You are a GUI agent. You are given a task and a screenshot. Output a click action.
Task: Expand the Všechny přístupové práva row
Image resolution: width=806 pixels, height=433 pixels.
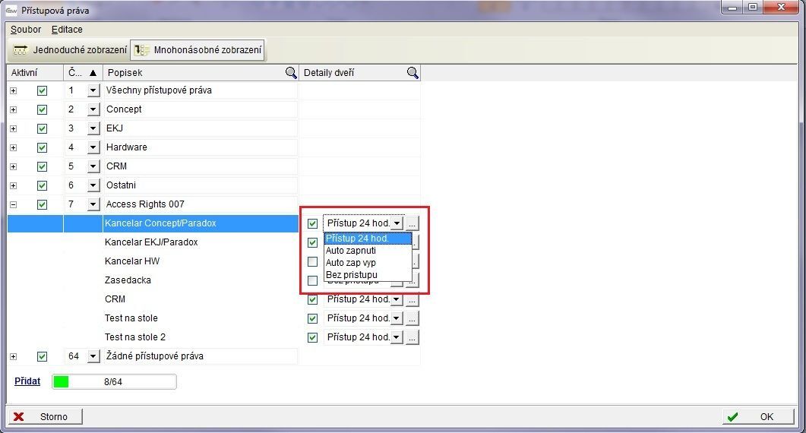click(x=13, y=90)
